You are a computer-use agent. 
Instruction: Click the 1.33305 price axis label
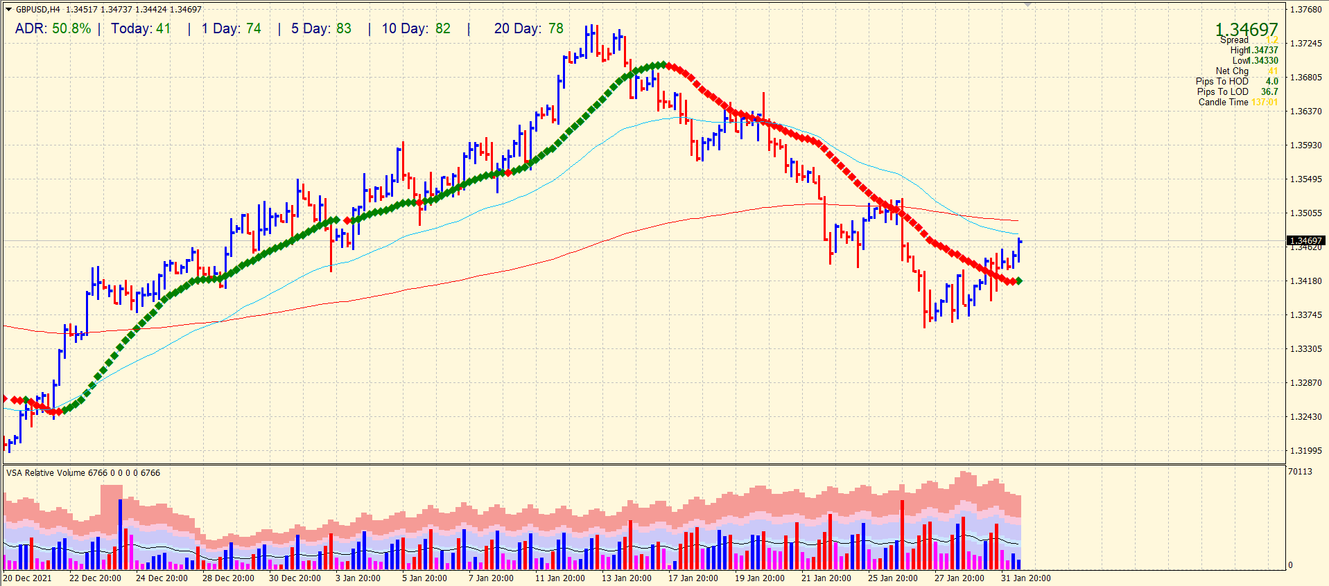tap(1306, 348)
